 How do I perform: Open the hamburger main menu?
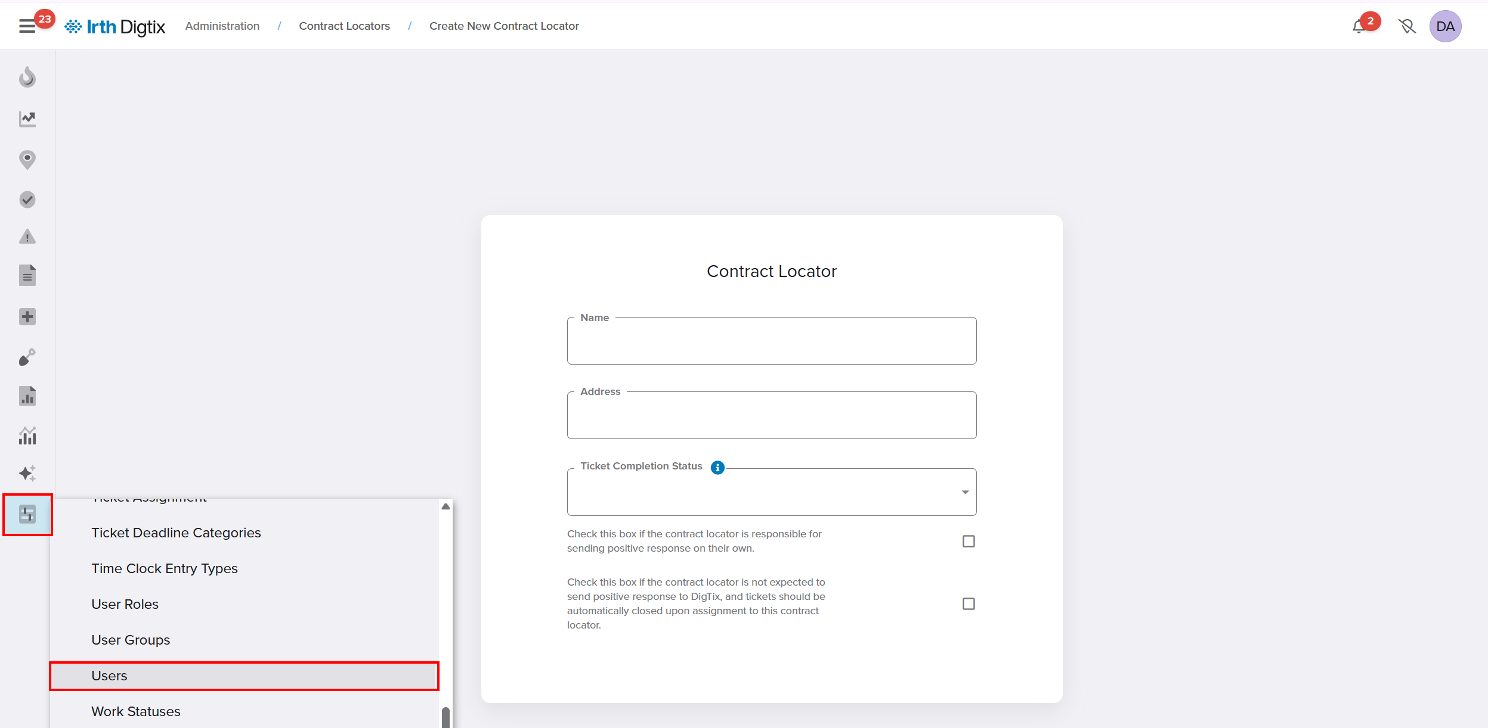[27, 26]
